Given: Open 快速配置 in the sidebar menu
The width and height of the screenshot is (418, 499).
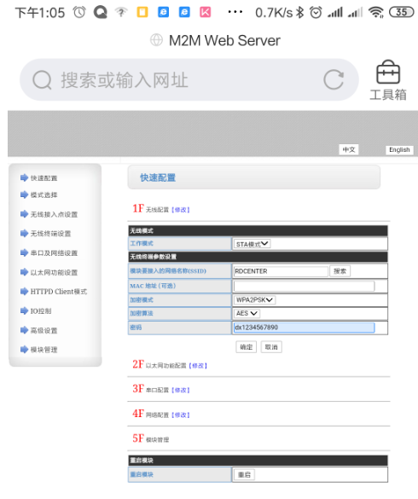Looking at the screenshot, I should click(x=44, y=178).
